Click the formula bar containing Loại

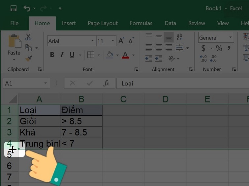(183, 83)
